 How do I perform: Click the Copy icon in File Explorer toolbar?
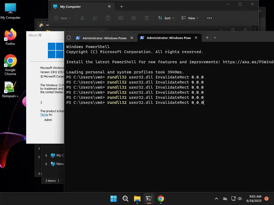(x=95, y=18)
